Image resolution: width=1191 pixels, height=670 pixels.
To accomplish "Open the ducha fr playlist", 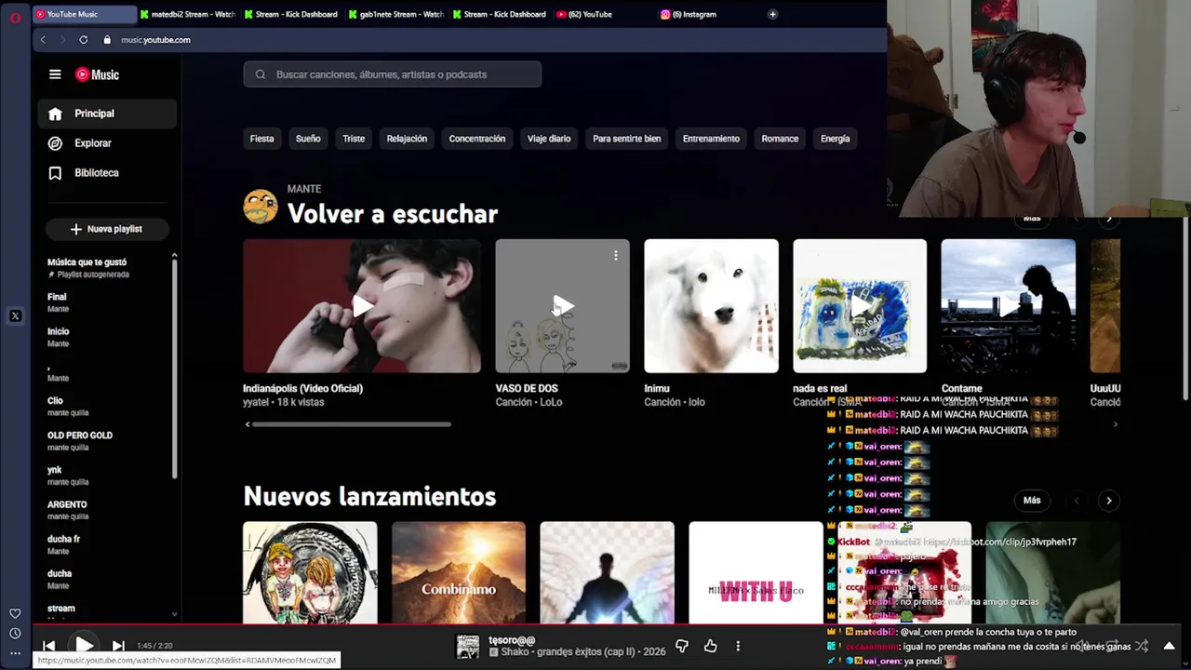I will (x=106, y=544).
